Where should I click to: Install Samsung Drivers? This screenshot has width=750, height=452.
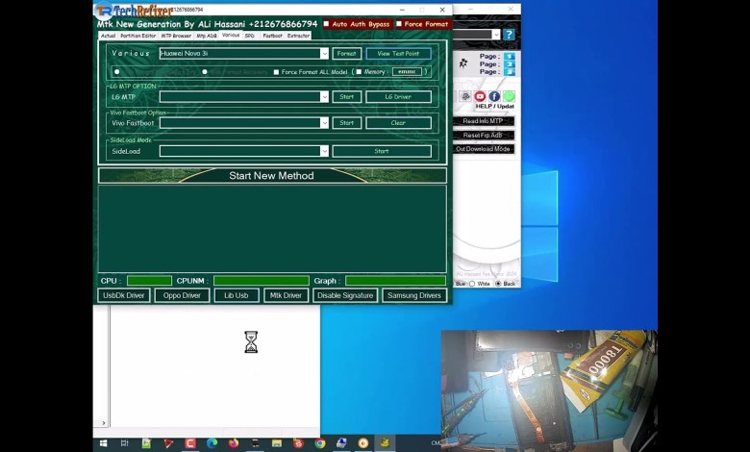click(x=414, y=295)
